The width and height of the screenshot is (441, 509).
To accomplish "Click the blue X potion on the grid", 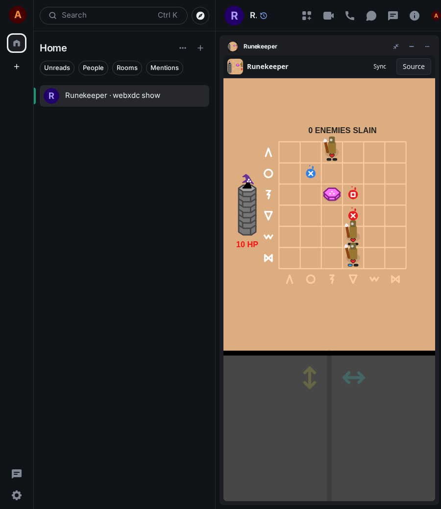I will (311, 173).
